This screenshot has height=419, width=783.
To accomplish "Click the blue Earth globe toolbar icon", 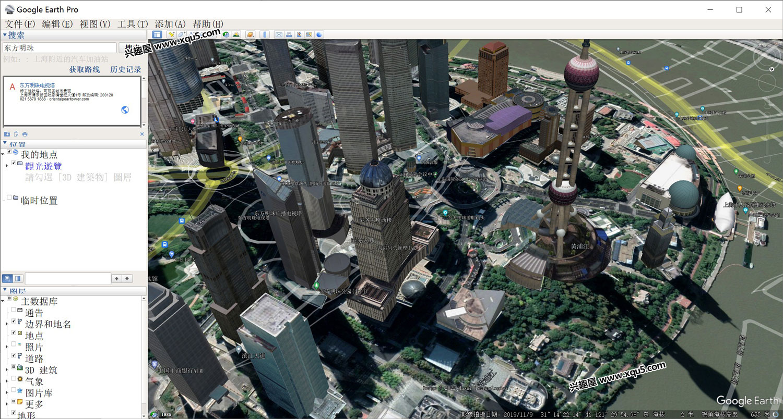I will pyautogui.click(x=319, y=34).
